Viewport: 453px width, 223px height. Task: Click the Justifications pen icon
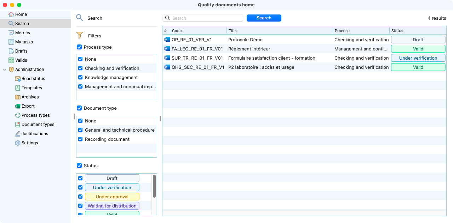coord(18,134)
